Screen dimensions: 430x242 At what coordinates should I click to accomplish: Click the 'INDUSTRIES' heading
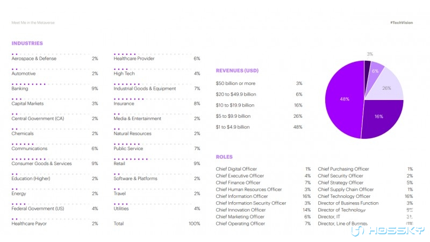click(27, 44)
